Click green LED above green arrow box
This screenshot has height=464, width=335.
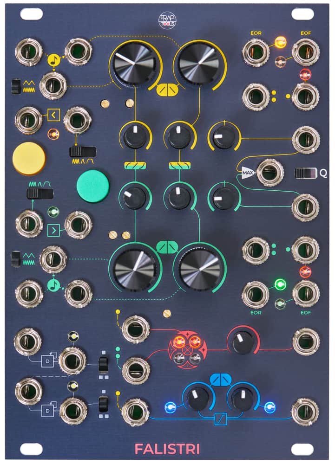click(53, 212)
